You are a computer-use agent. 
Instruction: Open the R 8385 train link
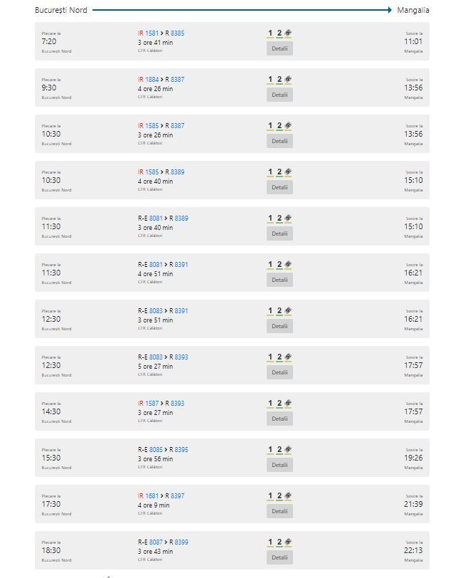point(175,33)
